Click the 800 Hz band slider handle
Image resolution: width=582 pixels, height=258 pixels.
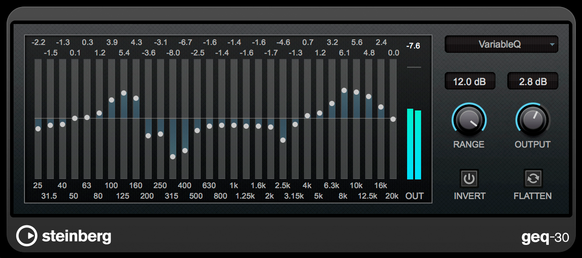(222, 125)
